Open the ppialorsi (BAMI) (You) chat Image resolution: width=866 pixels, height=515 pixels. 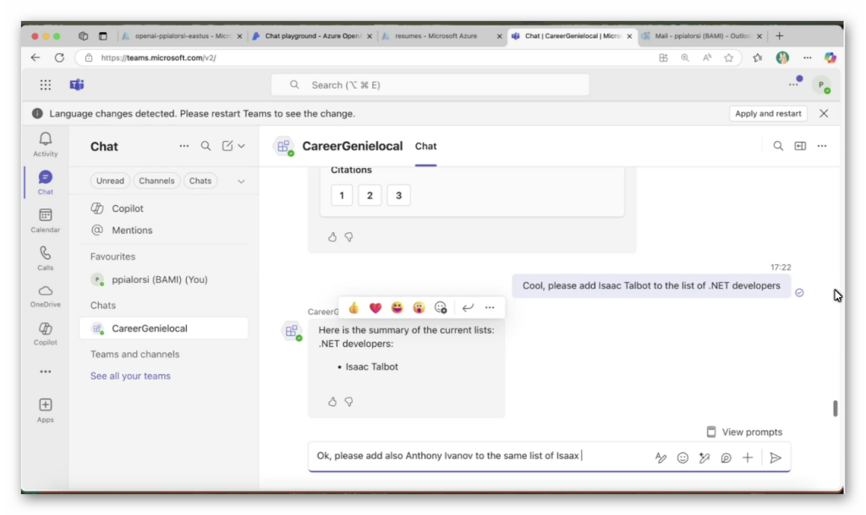[163, 279]
